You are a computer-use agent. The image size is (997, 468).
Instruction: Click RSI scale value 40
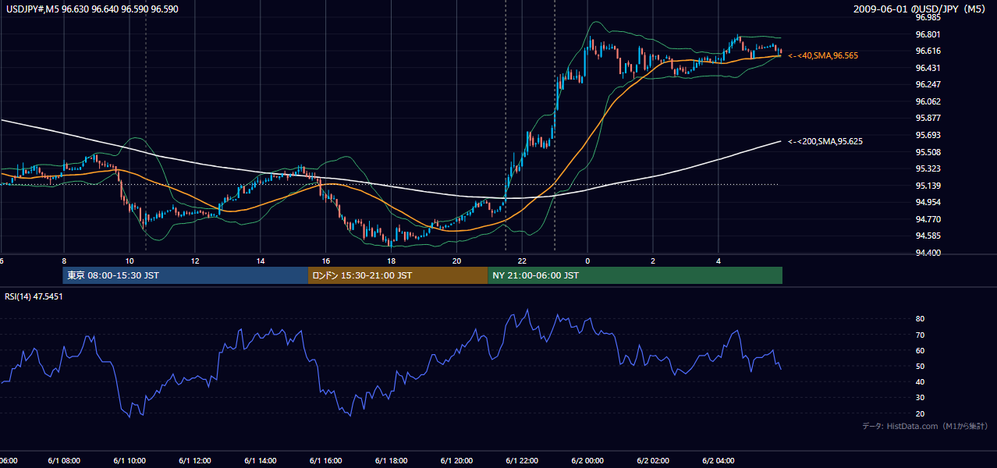pos(920,381)
